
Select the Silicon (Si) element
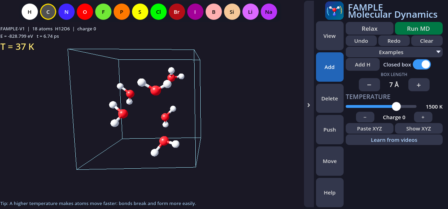[232, 12]
